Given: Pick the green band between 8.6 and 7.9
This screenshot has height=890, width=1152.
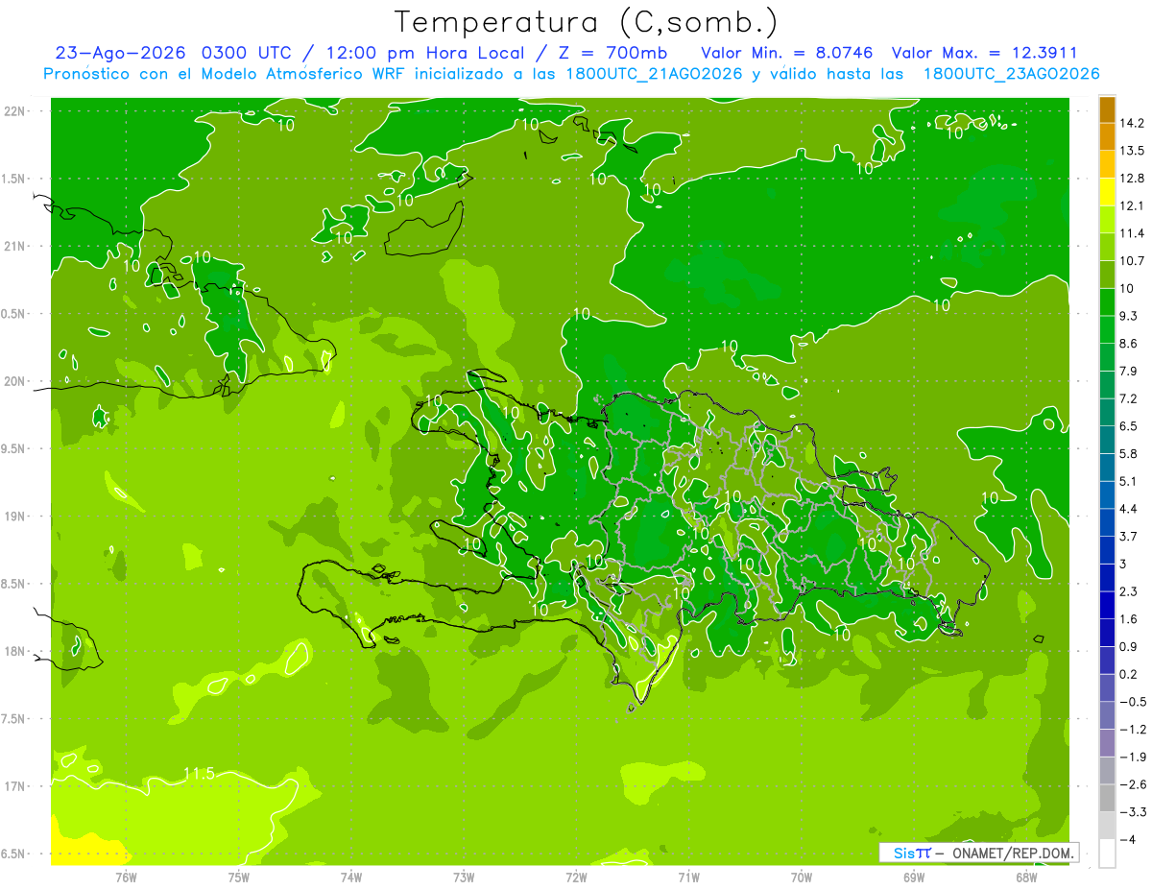Looking at the screenshot, I should point(1107,357).
